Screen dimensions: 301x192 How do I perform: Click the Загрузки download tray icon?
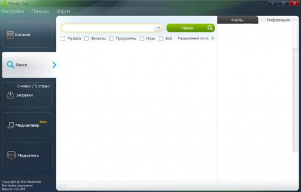(11, 95)
